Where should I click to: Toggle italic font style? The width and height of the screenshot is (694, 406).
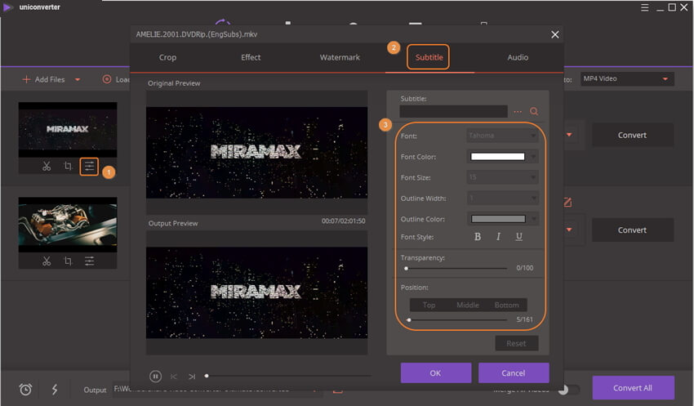498,237
